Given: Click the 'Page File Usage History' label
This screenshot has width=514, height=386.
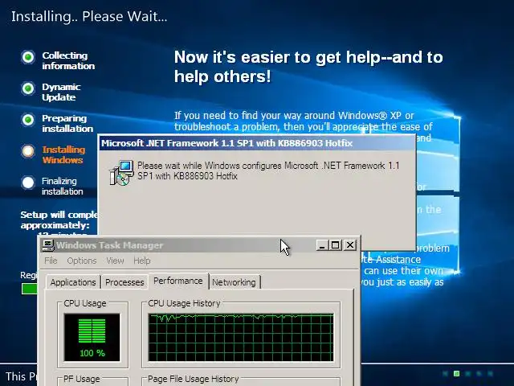Looking at the screenshot, I should [x=193, y=379].
